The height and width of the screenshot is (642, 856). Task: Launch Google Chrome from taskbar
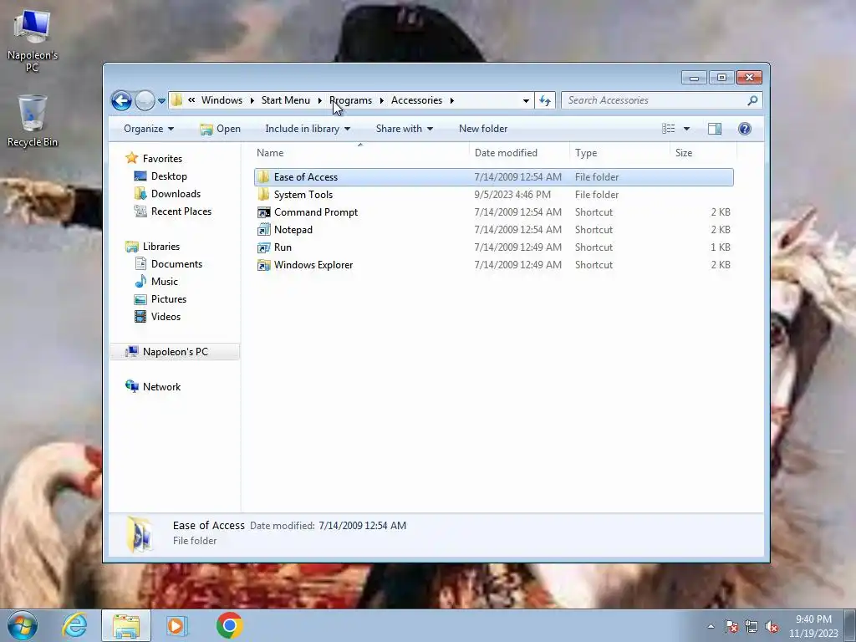229,625
